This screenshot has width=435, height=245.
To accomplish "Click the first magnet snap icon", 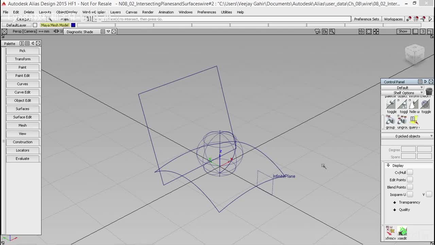I will point(409,19).
